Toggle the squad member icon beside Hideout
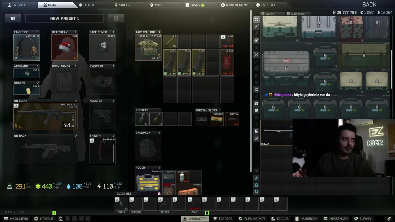 coord(61,219)
